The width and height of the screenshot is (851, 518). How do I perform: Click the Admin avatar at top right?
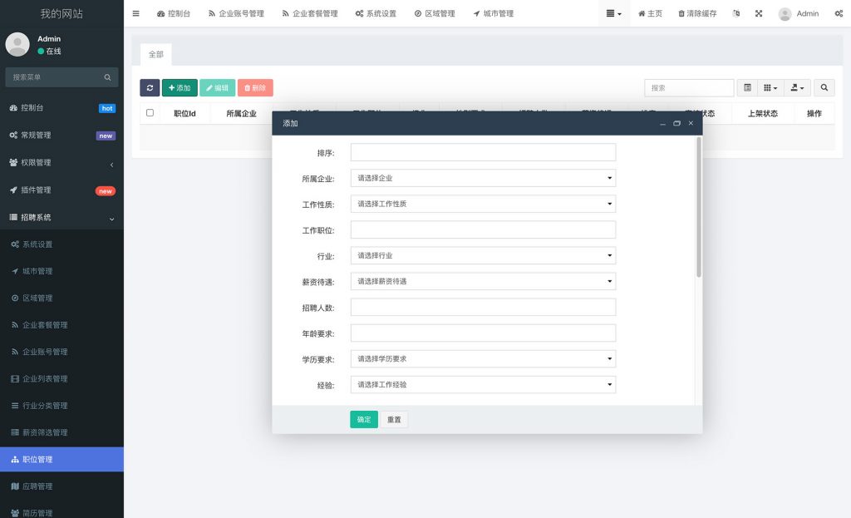point(783,13)
